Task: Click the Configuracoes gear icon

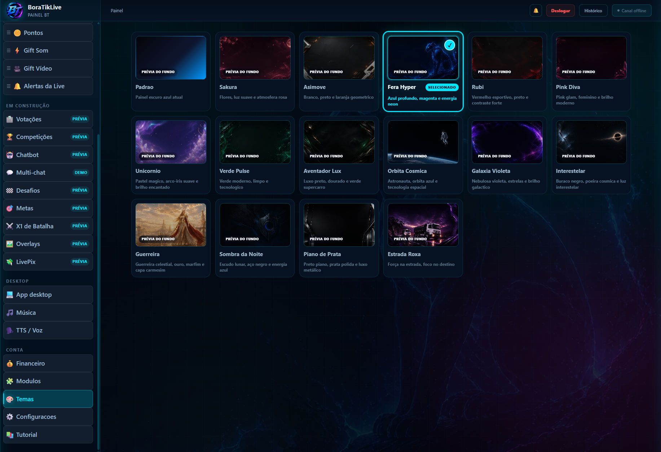Action: [10, 417]
